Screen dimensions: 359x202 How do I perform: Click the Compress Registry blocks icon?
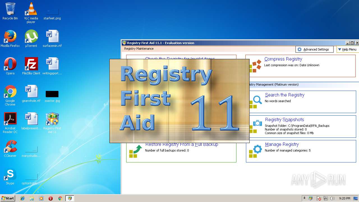255,66
